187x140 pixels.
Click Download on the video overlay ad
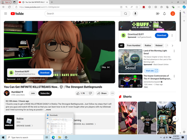45,73
